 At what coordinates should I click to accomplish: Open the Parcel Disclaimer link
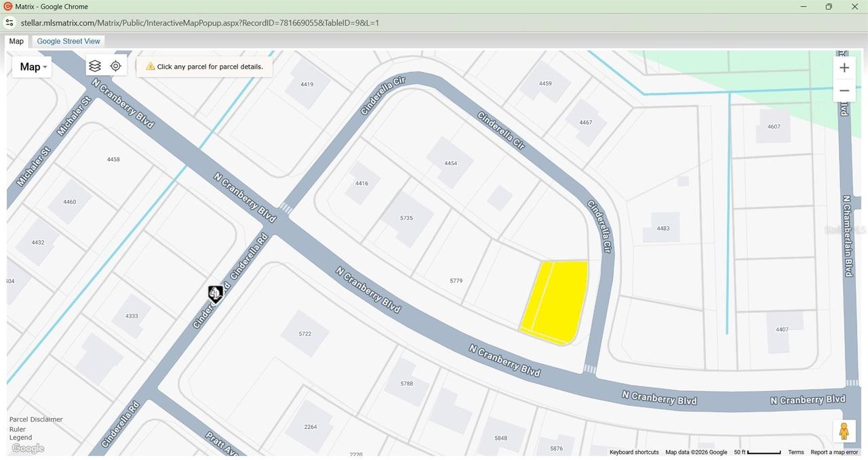coord(35,419)
